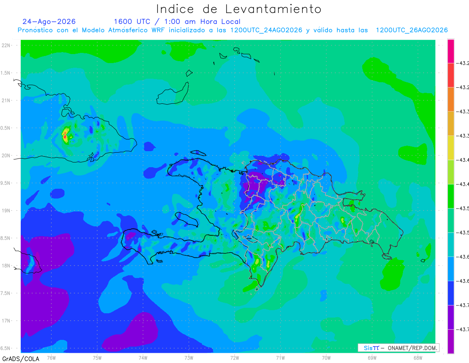Click the 76W longitude label
The image size is (469, 363).
(51, 358)
